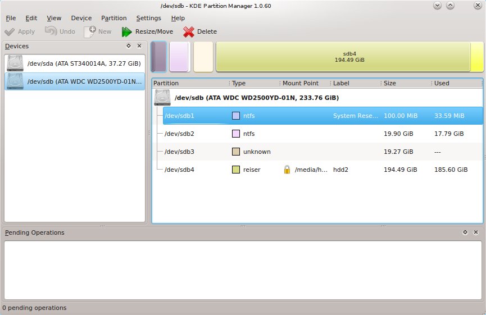The image size is (486, 315).
Task: Select /dev/sdb disk icon in Devices list
Action: 15,81
